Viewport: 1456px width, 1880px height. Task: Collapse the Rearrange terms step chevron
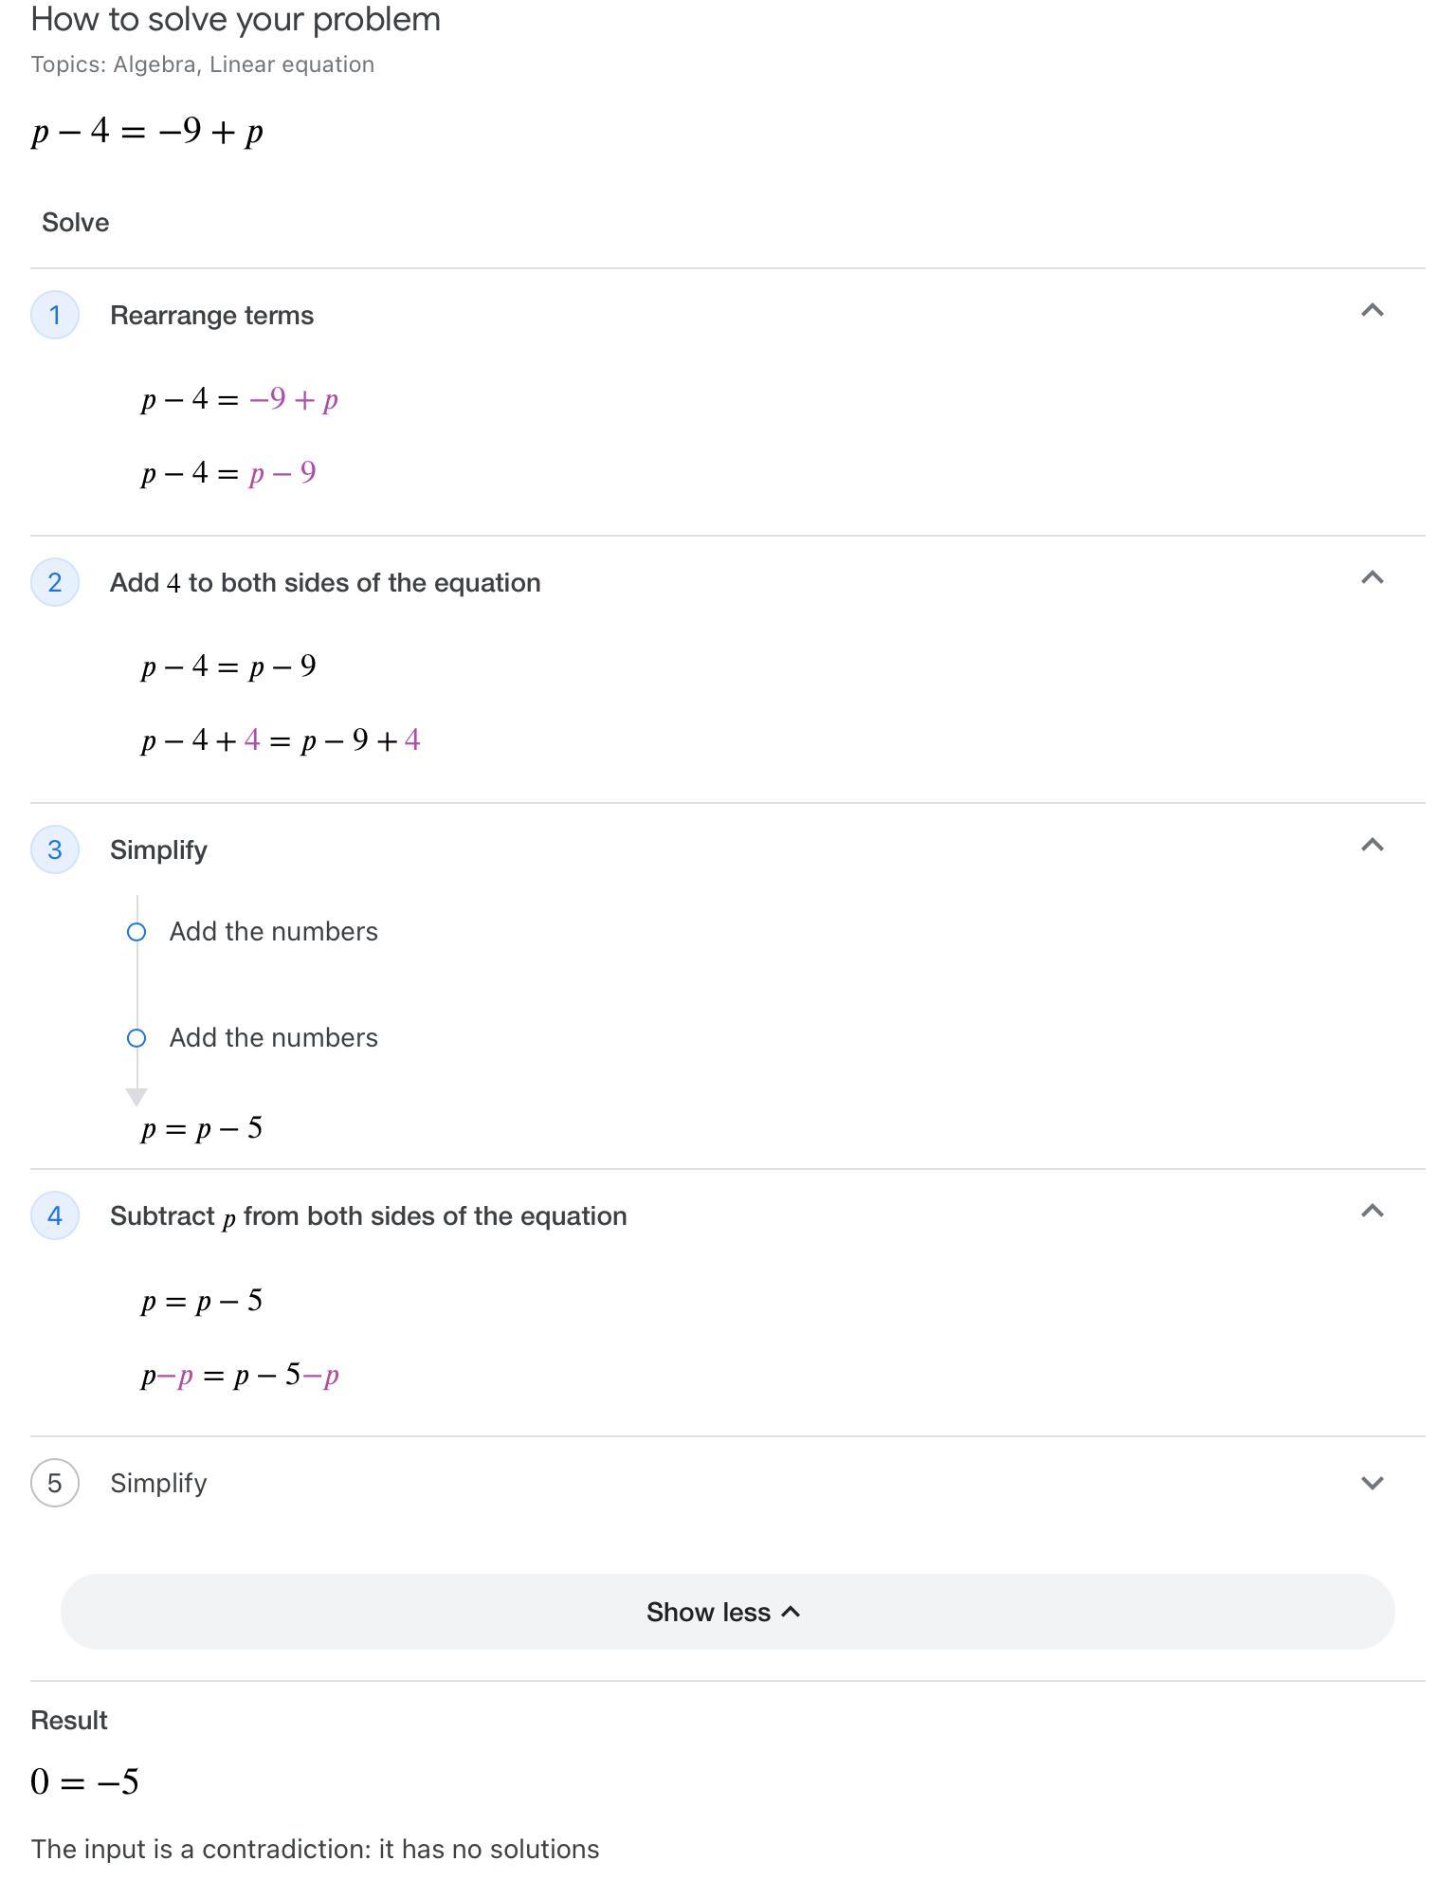1372,311
